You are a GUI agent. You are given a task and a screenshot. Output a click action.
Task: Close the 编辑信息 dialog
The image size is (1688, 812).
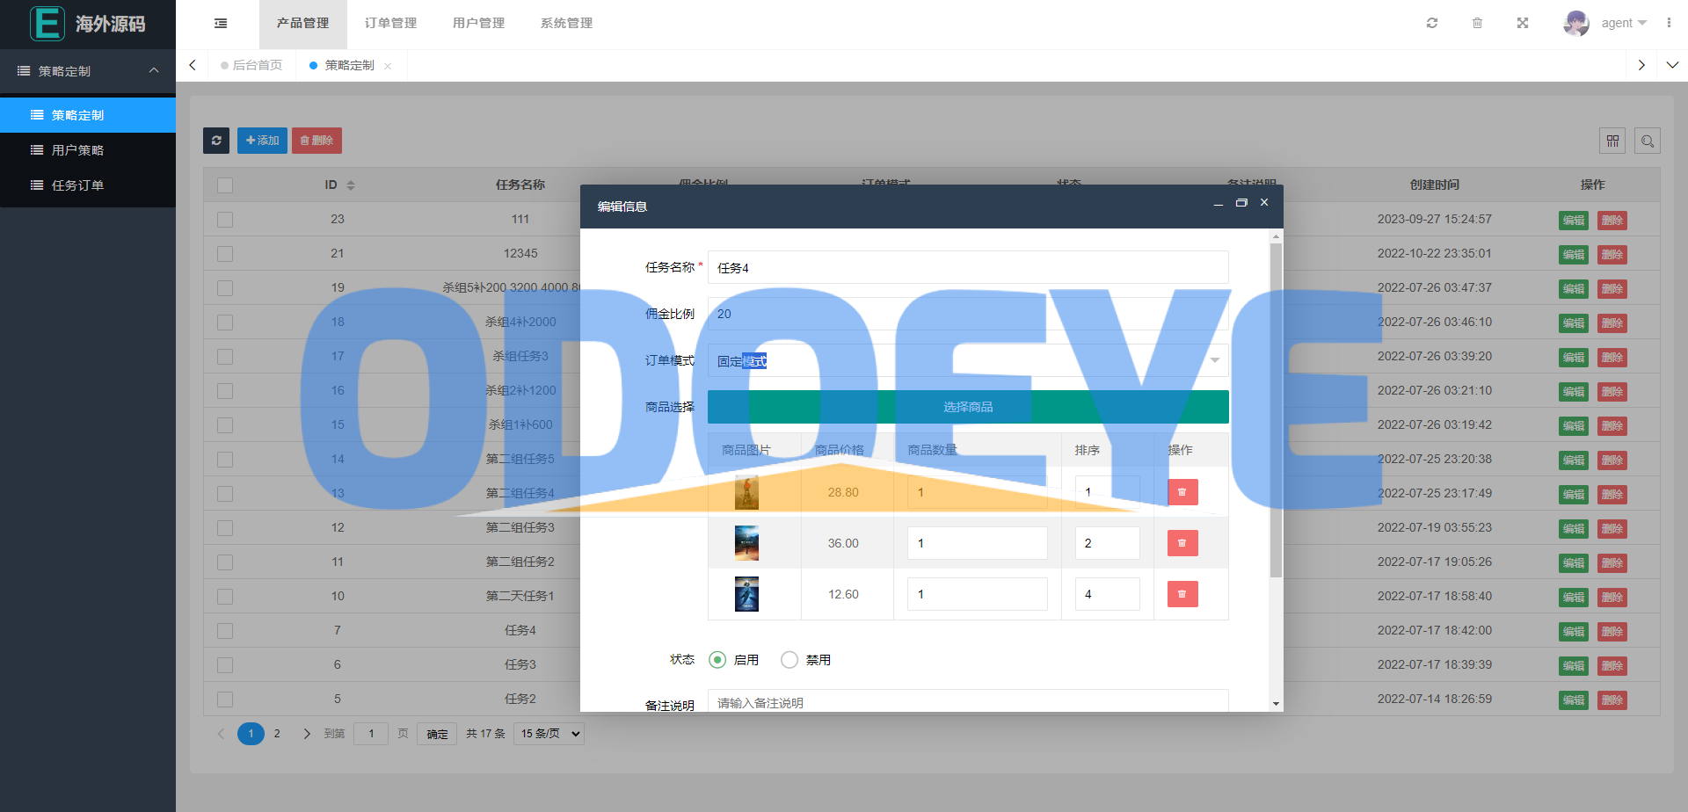(x=1264, y=203)
